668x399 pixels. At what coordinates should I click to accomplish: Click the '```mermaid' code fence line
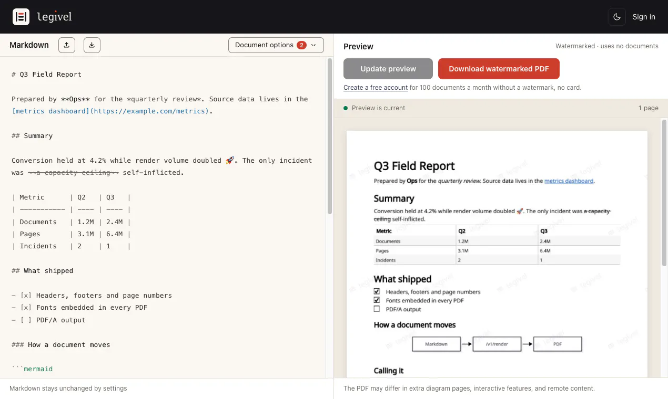[x=32, y=369]
